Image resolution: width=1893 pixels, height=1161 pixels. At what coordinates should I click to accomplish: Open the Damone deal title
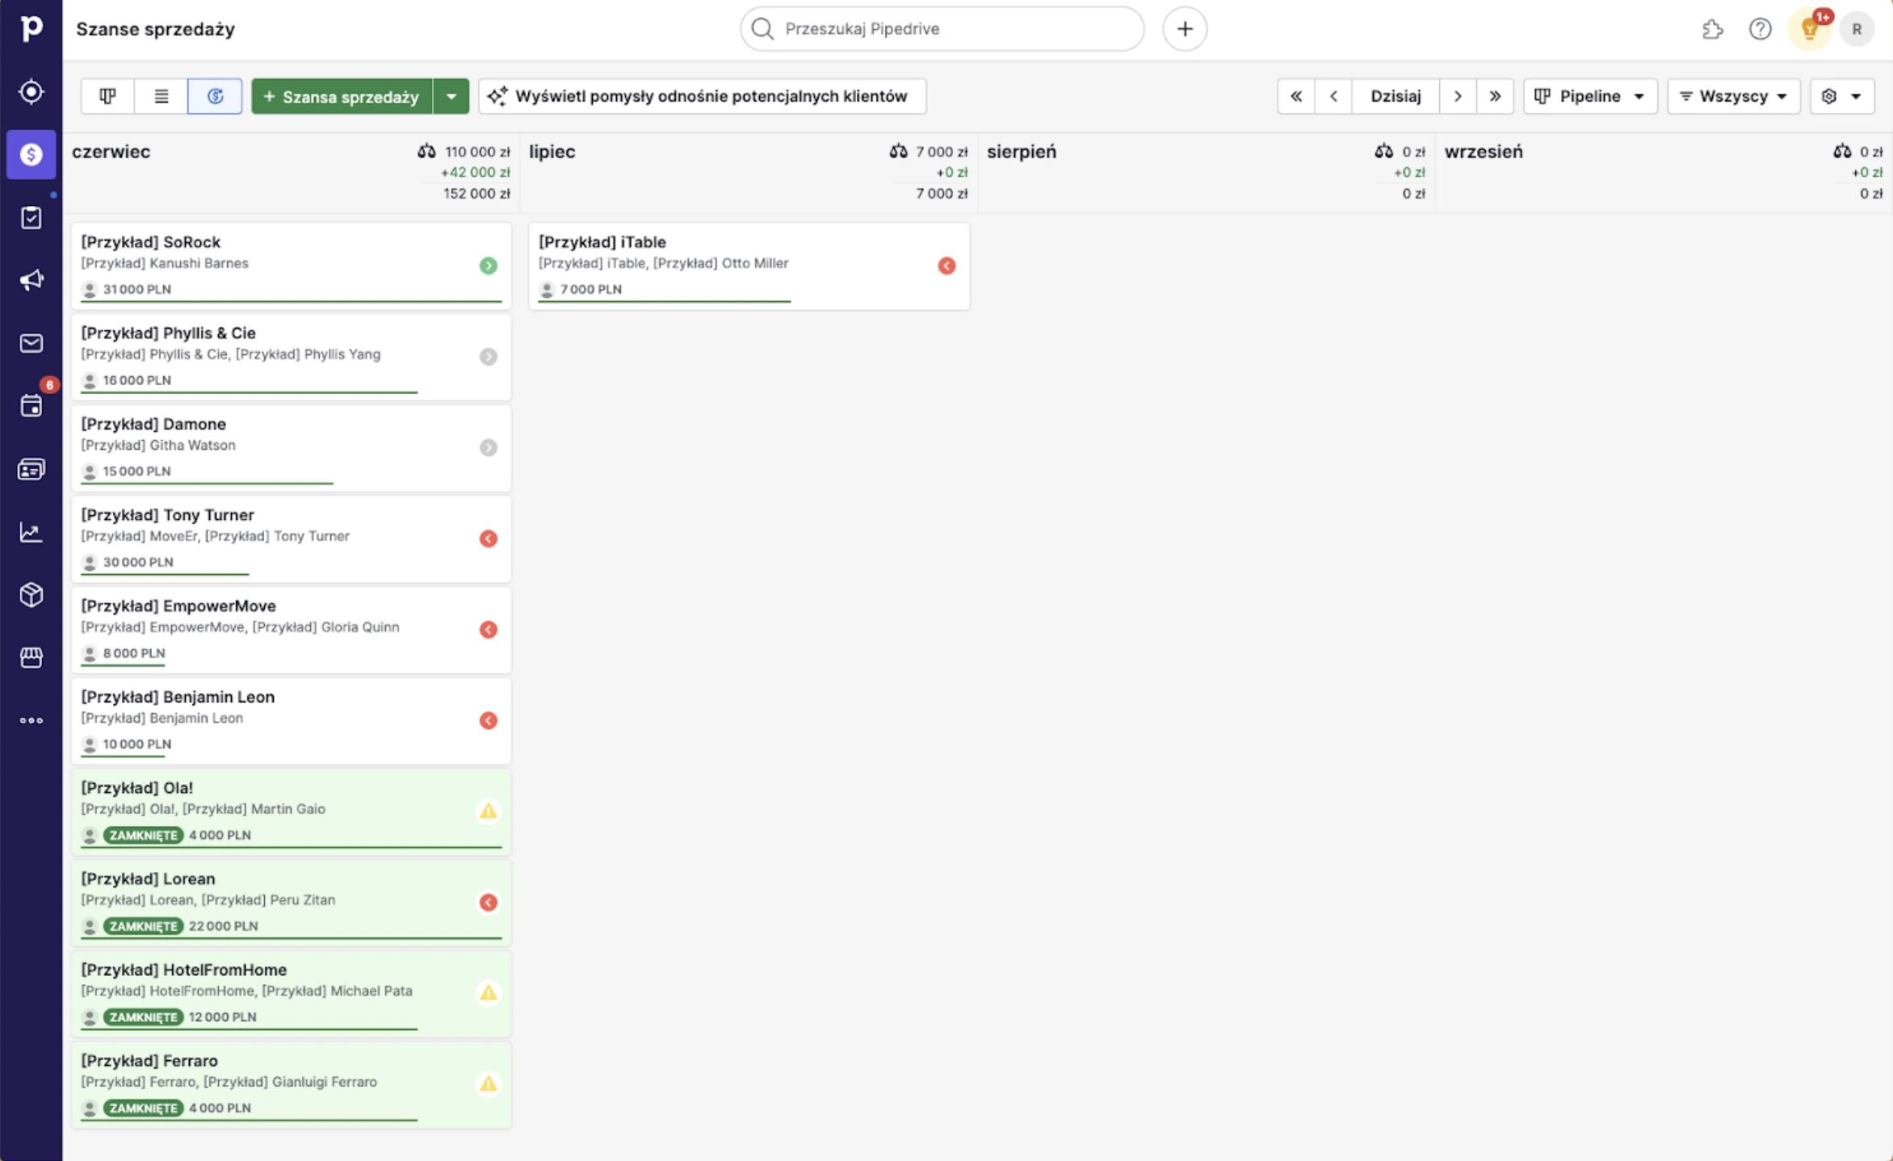pos(153,424)
